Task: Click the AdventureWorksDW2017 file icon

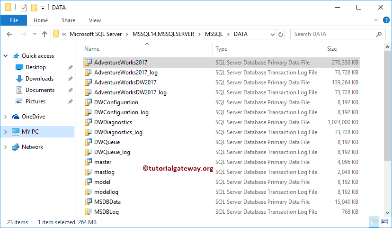Action: coord(88,82)
